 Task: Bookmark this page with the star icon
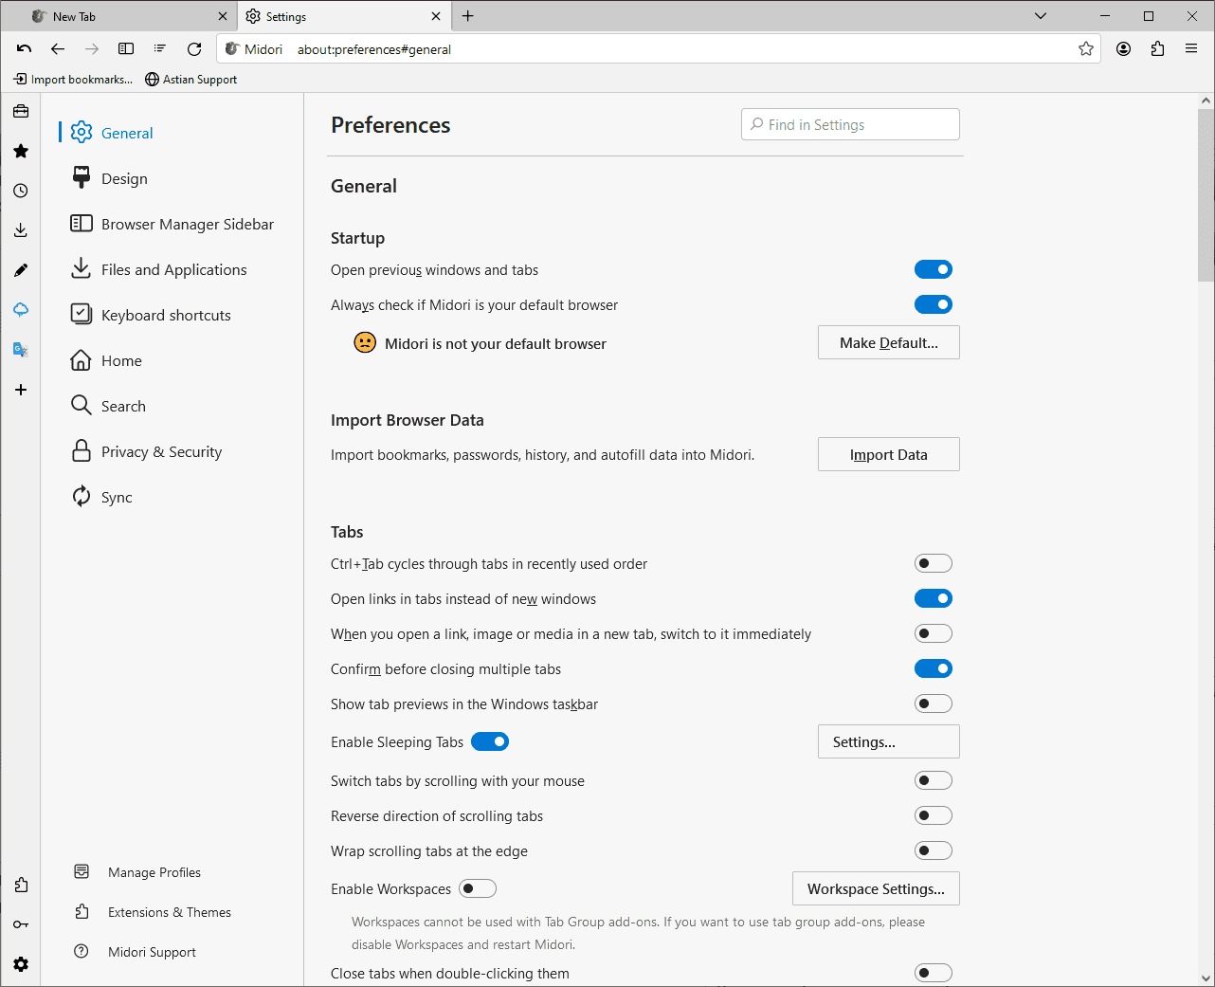click(1086, 49)
